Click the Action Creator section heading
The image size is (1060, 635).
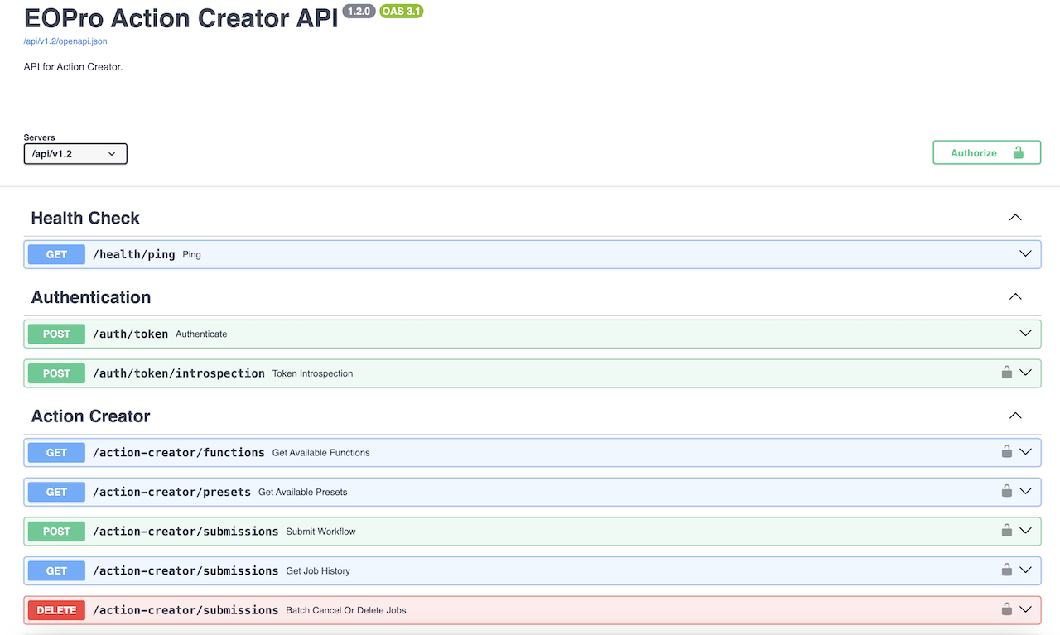[90, 416]
